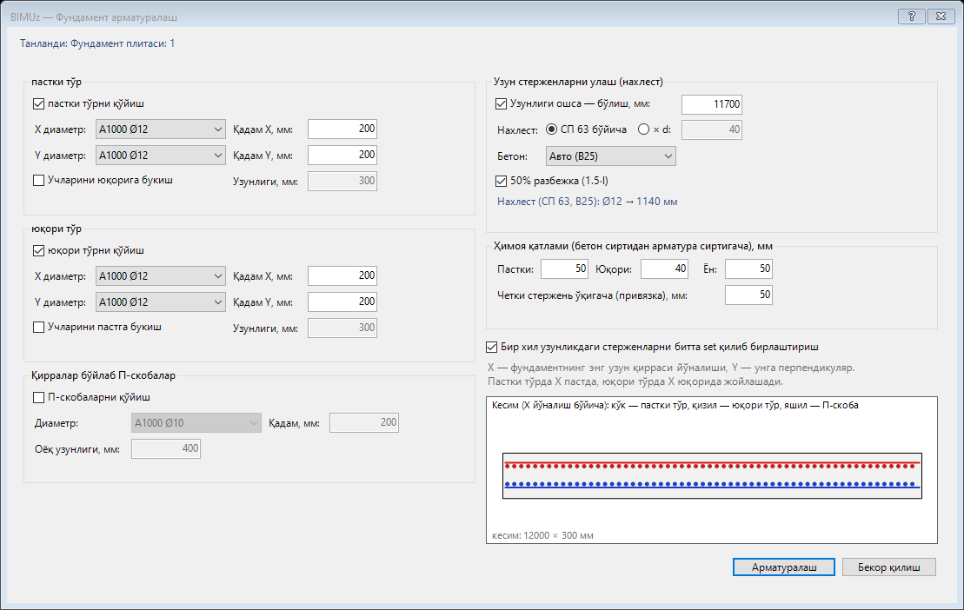The height and width of the screenshot is (610, 964).
Task: Click the split length field showing 11700
Action: pyautogui.click(x=712, y=104)
